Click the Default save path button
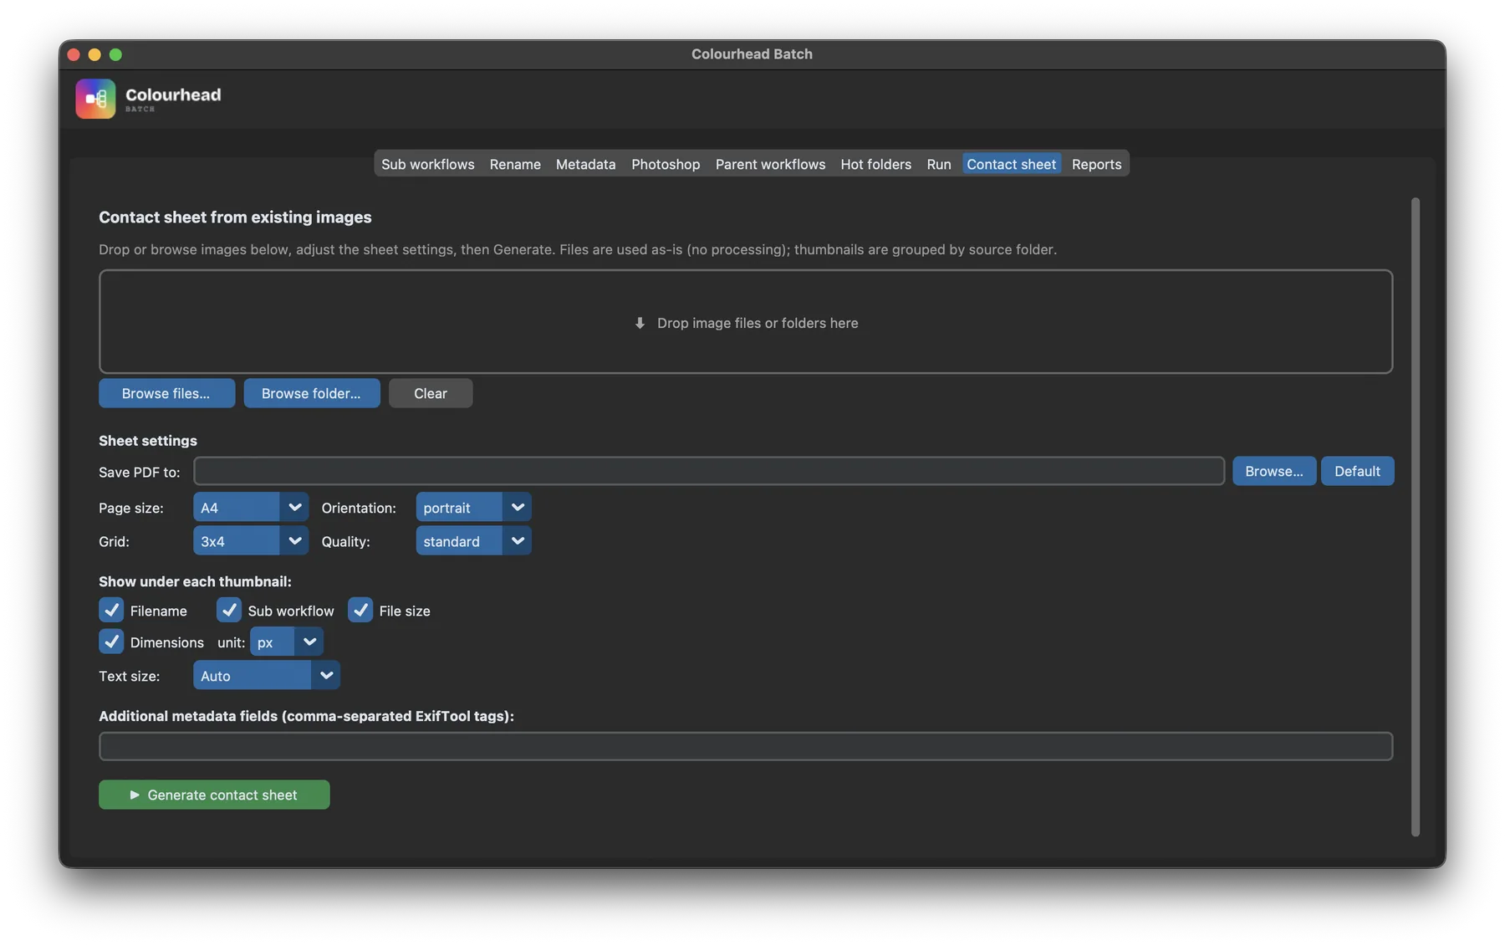Viewport: 1505px width, 946px height. [1357, 471]
